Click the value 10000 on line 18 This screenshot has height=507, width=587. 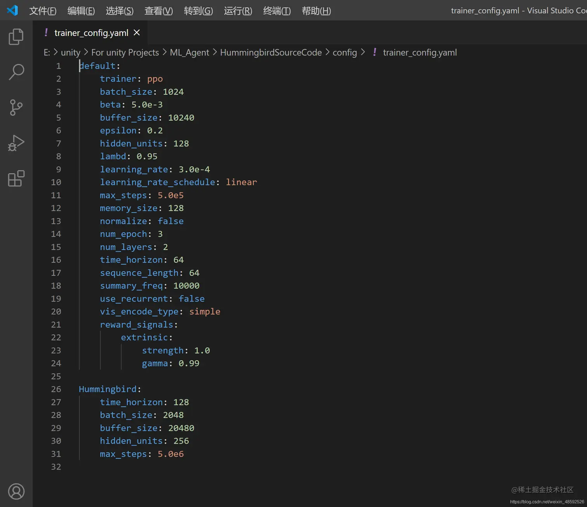pyautogui.click(x=186, y=286)
